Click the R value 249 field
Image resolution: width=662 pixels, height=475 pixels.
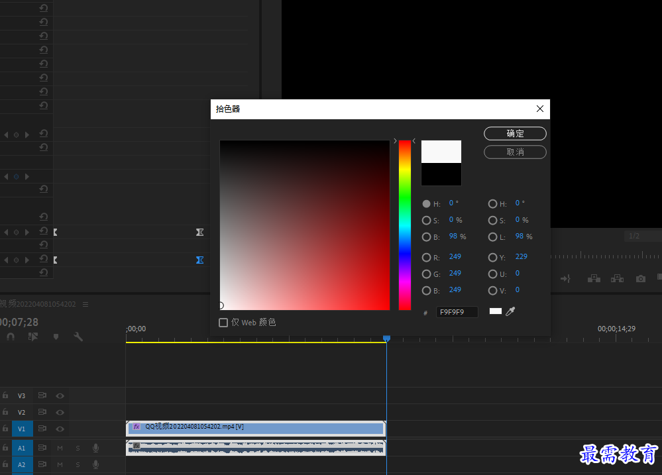point(455,256)
